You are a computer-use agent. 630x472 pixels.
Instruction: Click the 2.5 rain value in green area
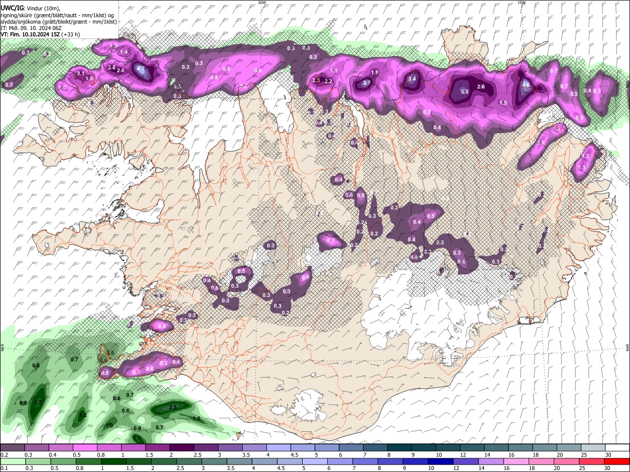click(173, 408)
